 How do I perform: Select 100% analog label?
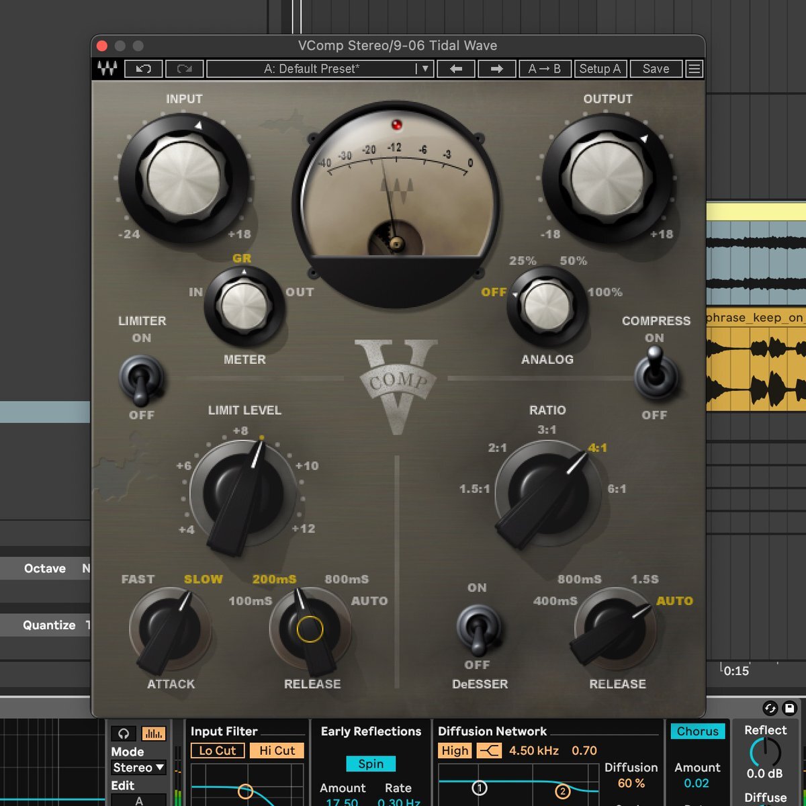(604, 292)
